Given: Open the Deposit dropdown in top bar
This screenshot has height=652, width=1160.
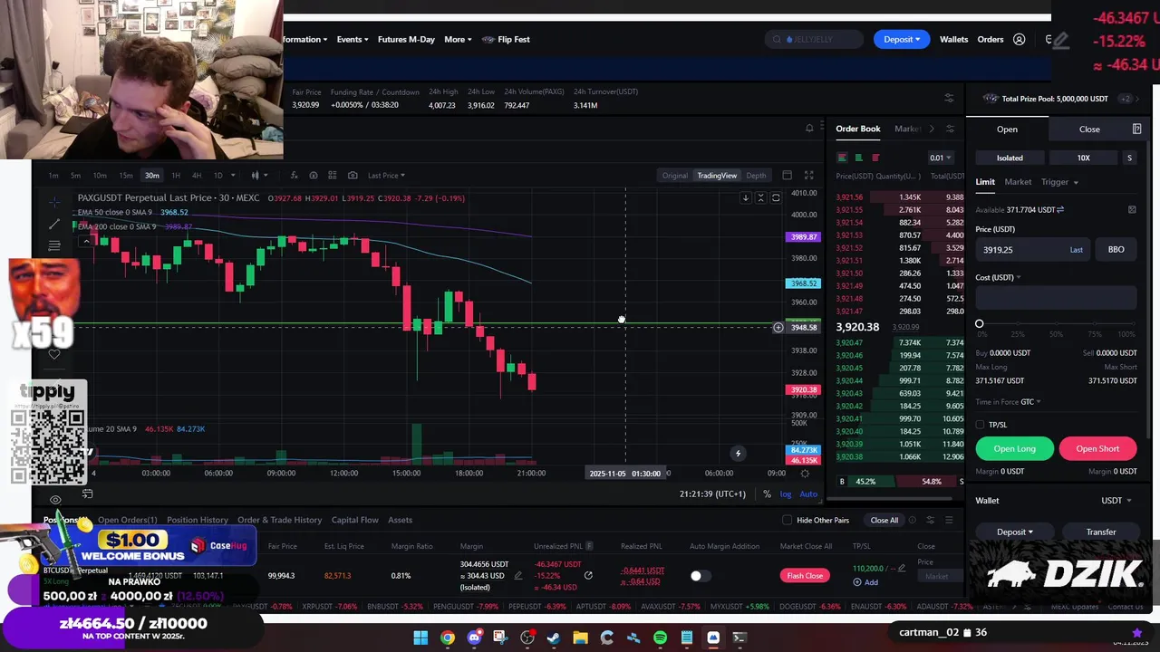Looking at the screenshot, I should coord(901,40).
